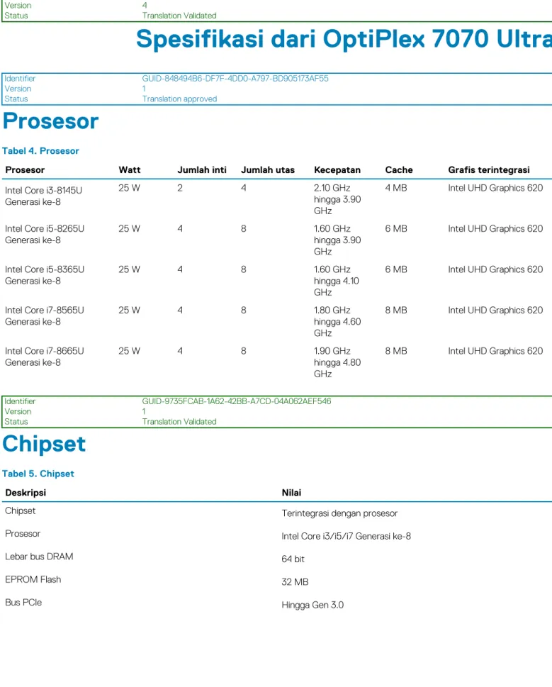The image size is (552, 687).
Task: Click '8 MB' cache in i7-8665U row
Action: click(396, 351)
